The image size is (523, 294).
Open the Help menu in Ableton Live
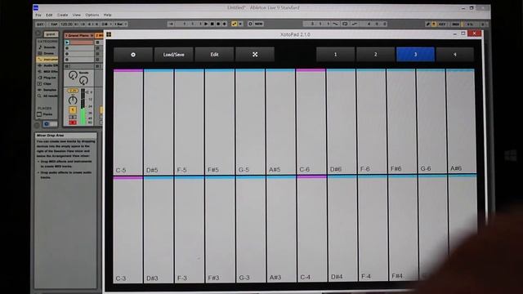107,15
